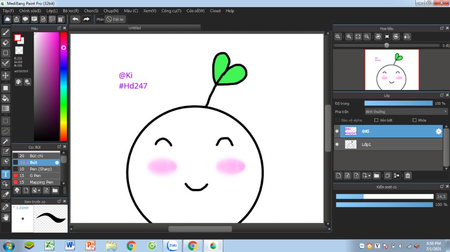Image resolution: width=450 pixels, height=252 pixels.
Task: Open the Chỉnh sửa(E) menu
Action: point(30,11)
